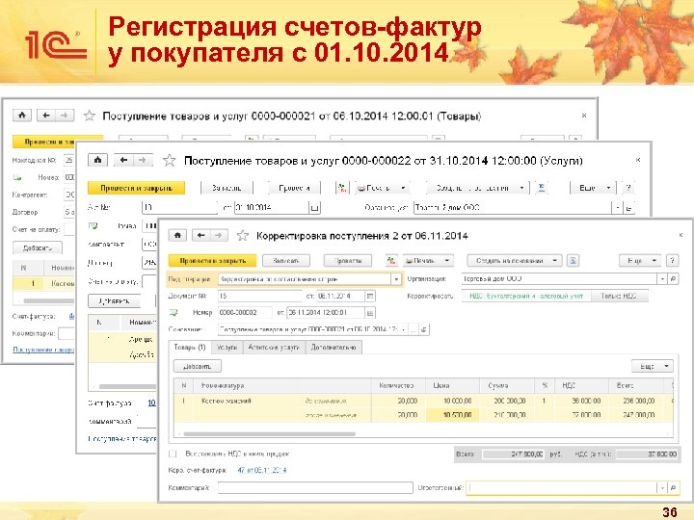
Task: Star the Корректировка поступления 2 document as favorite
Action: 243,236
